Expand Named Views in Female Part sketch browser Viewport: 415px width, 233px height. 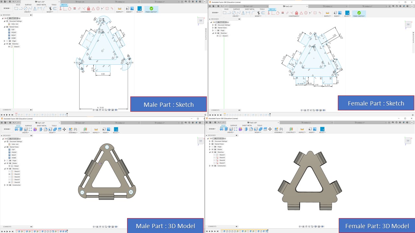coord(213,28)
